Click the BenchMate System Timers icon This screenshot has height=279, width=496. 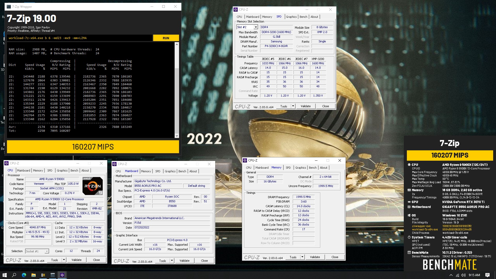pyautogui.click(x=409, y=237)
